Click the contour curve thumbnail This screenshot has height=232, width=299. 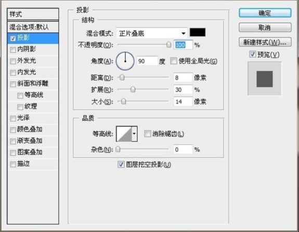coord(124,134)
